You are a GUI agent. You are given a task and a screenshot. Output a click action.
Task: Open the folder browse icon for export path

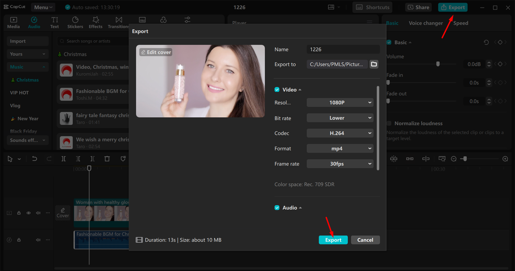(x=374, y=64)
